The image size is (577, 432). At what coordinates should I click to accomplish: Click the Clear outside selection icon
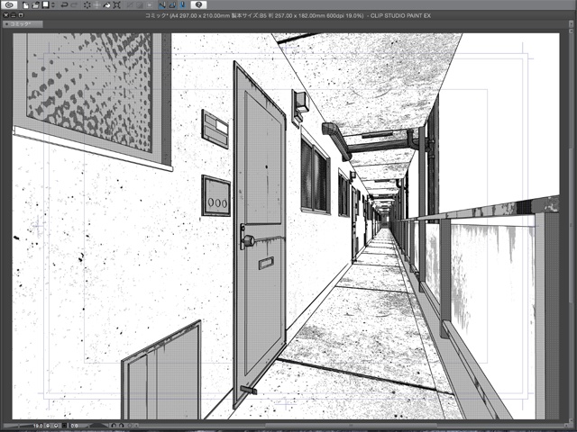coord(96,4)
